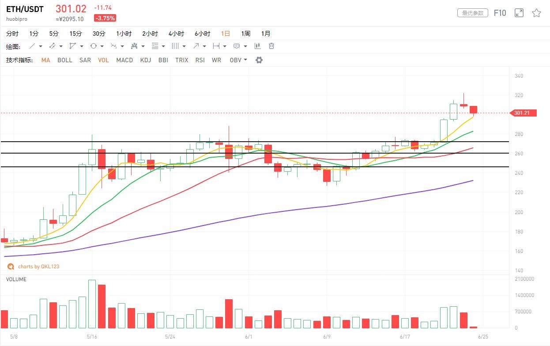The width and height of the screenshot is (550, 346).
Task: Switch to the 1日 timeframe
Action: click(x=226, y=34)
